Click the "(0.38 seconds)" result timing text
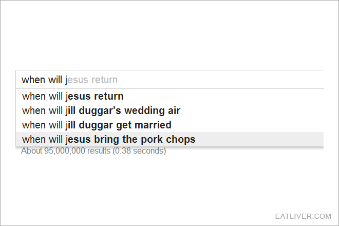This screenshot has width=339, height=226. (x=139, y=150)
